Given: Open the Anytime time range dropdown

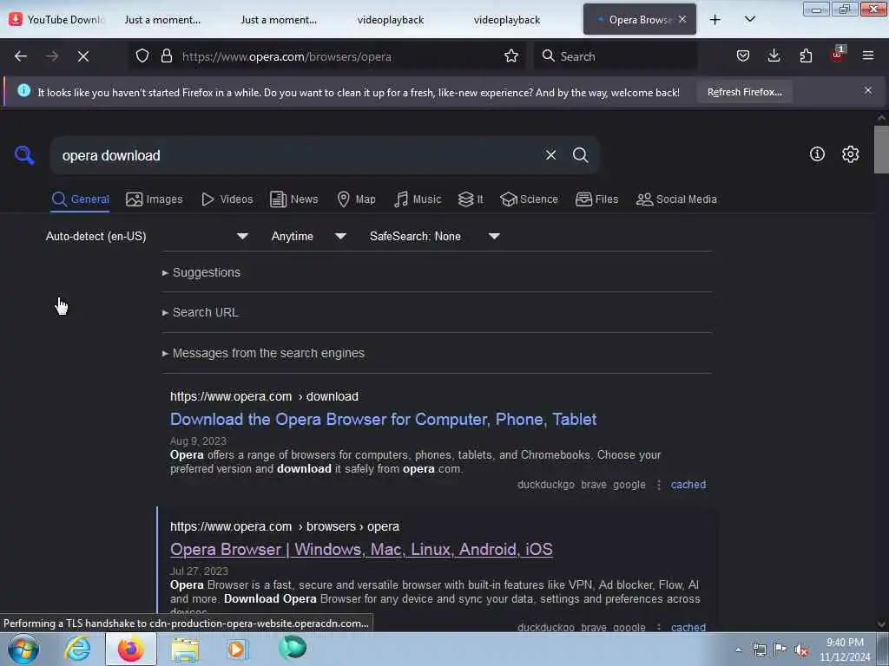Looking at the screenshot, I should coord(309,236).
